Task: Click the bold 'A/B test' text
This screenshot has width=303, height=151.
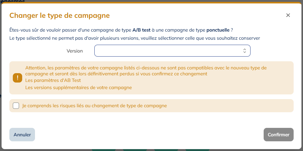Action: pyautogui.click(x=142, y=30)
